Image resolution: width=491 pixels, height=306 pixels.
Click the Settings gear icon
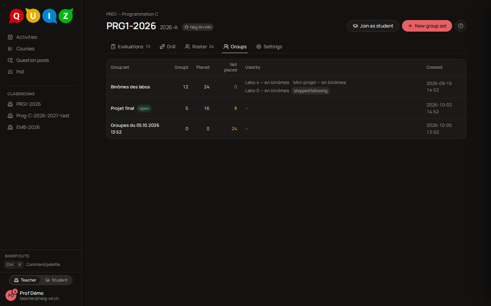[259, 47]
